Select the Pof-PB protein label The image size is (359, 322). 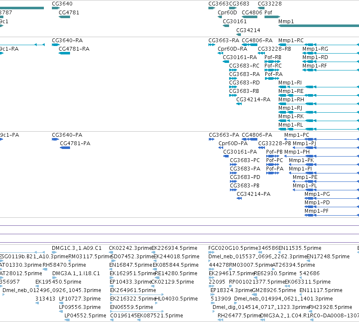(x=274, y=152)
